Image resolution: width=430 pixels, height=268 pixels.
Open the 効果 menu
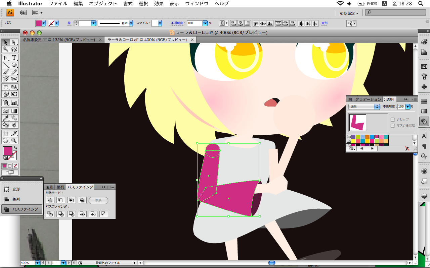click(x=159, y=4)
